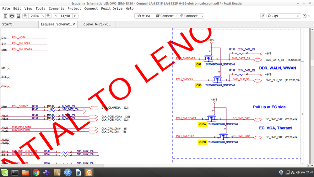The height and width of the screenshot is (177, 314).
Task: Open search options magnifier dropdown
Action: [x=270, y=16]
